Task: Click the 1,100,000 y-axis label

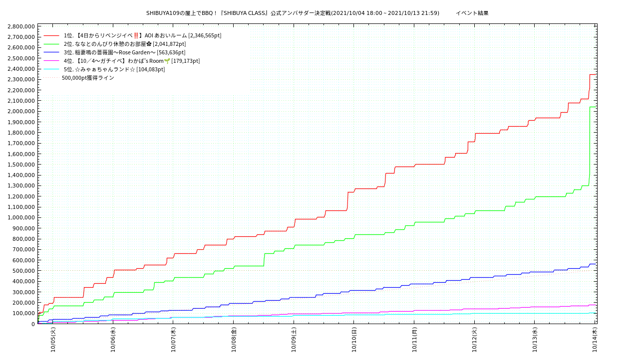Action: click(x=21, y=207)
